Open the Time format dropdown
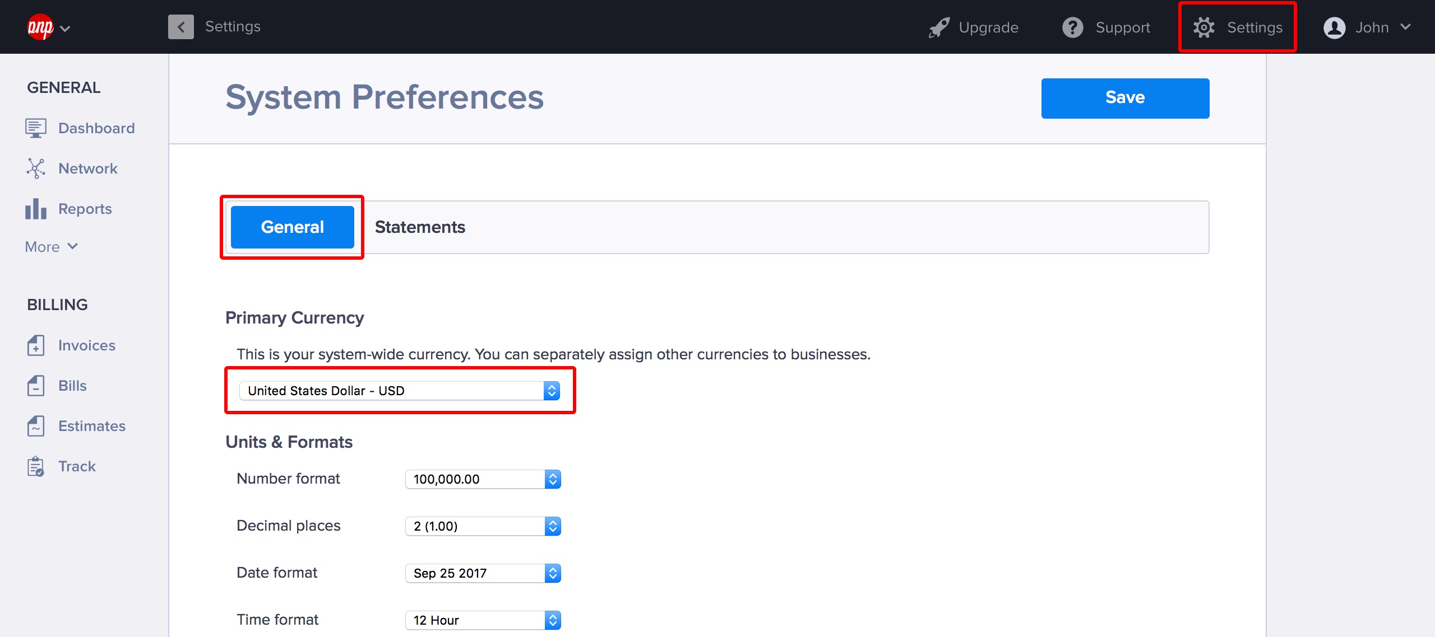This screenshot has width=1435, height=637. (483, 620)
